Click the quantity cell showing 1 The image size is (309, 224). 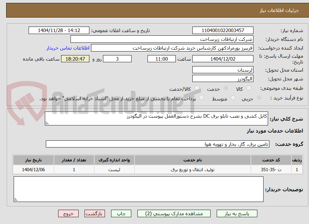coord(74,170)
